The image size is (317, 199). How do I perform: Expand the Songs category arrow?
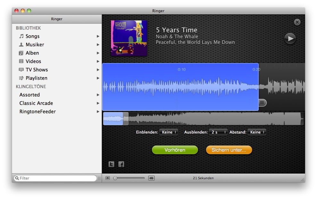pos(98,36)
